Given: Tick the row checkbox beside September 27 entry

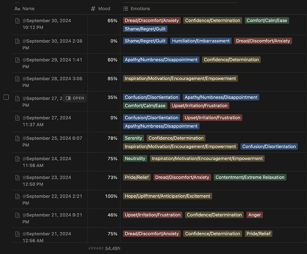Looking at the screenshot, I should coord(6,97).
